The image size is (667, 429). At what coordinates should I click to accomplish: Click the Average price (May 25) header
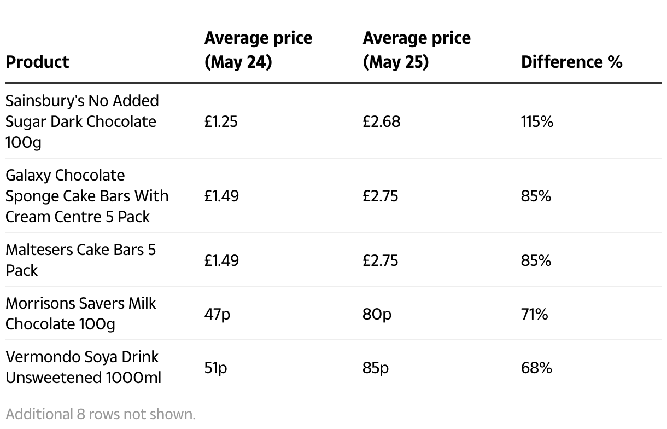click(416, 50)
